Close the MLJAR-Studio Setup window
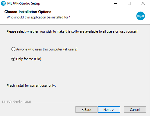The image size is (150, 116). pos(143,3)
